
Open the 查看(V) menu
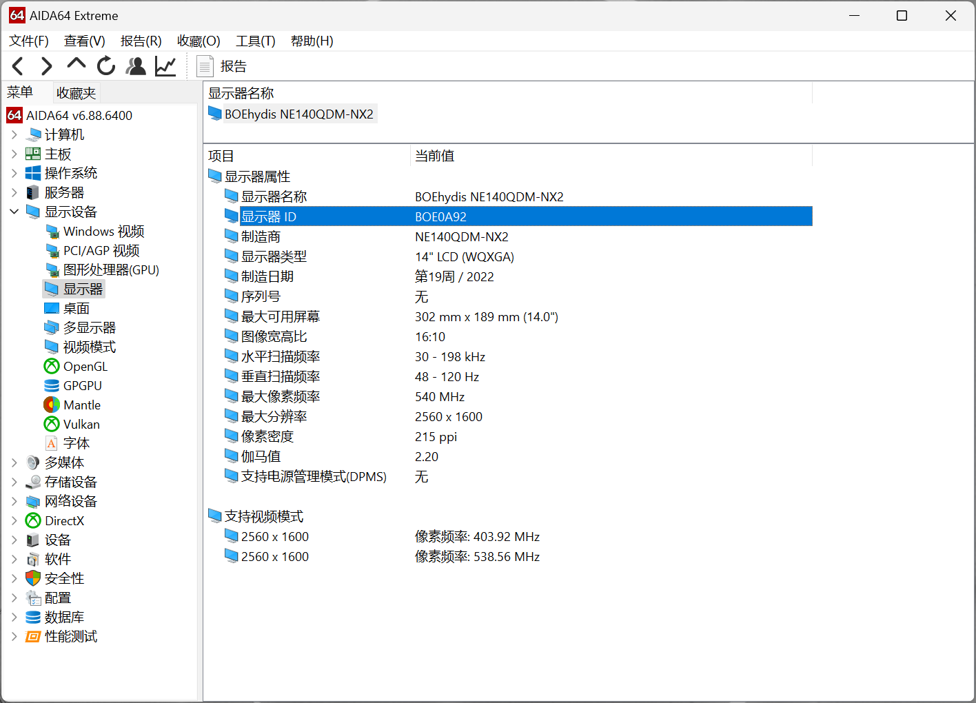85,41
